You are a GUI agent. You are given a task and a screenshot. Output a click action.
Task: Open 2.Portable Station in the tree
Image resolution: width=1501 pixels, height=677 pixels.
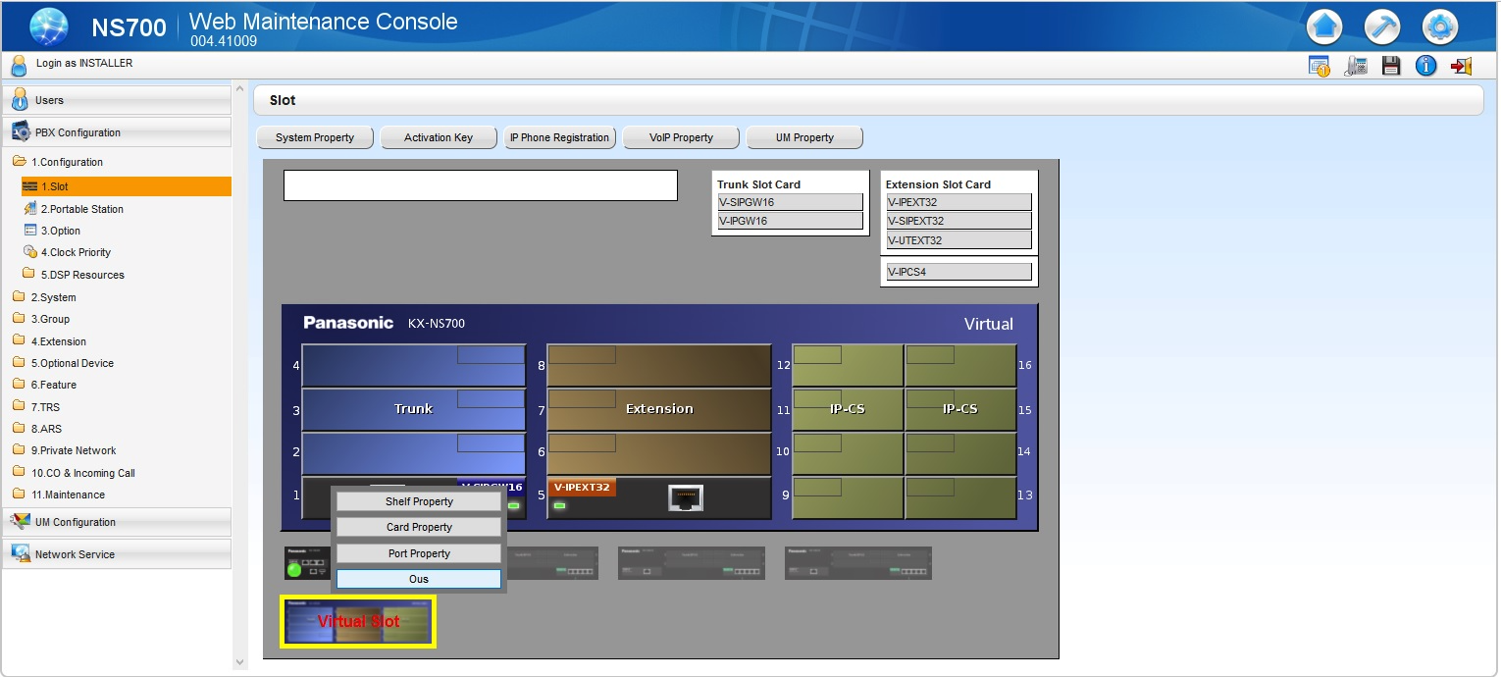click(x=82, y=209)
